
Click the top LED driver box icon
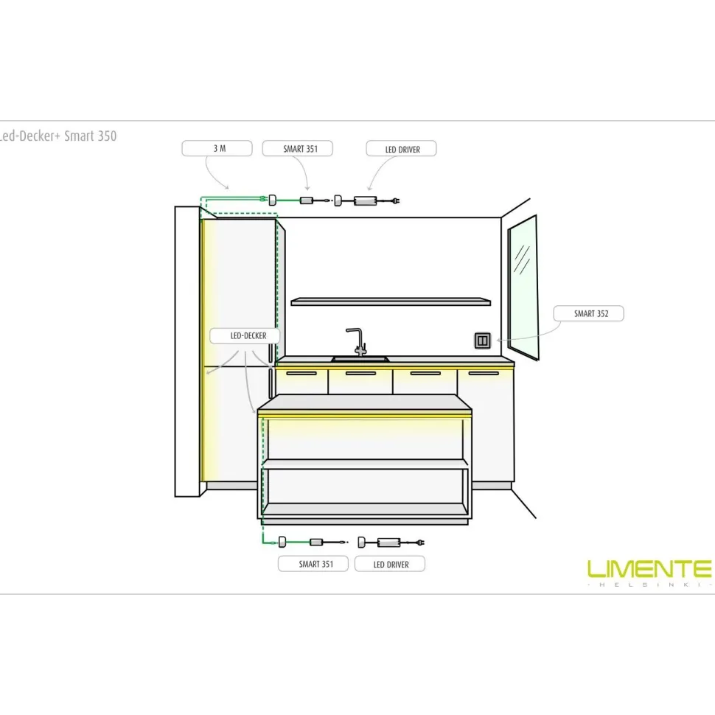366,200
